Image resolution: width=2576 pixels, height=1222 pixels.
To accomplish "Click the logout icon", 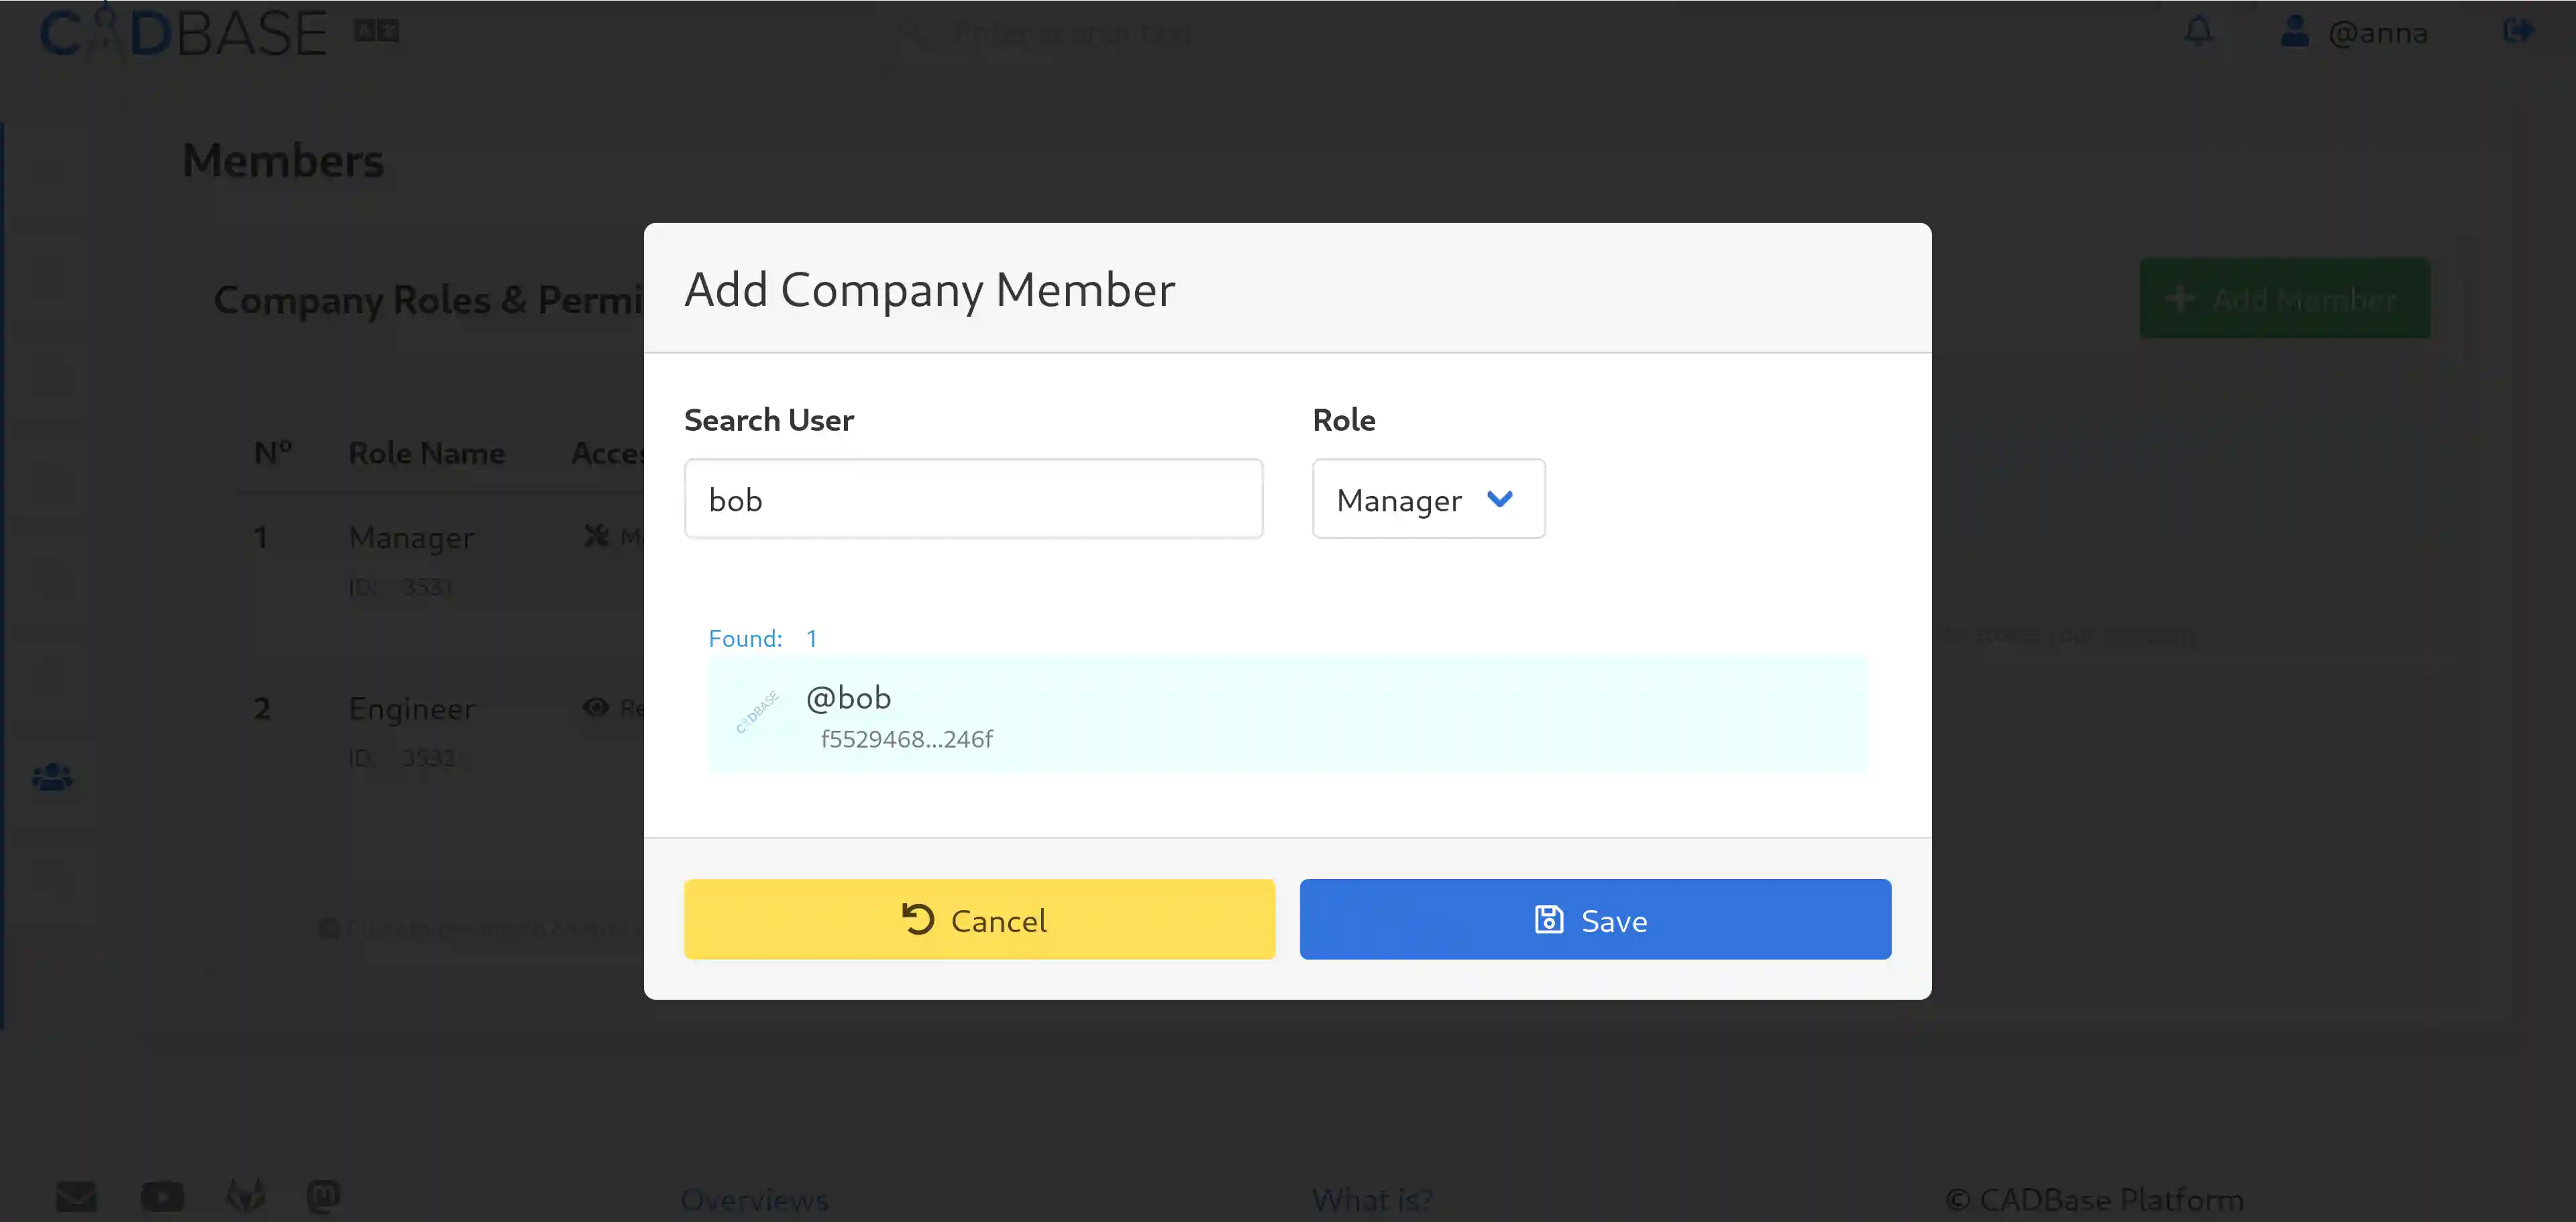I will pyautogui.click(x=2518, y=31).
